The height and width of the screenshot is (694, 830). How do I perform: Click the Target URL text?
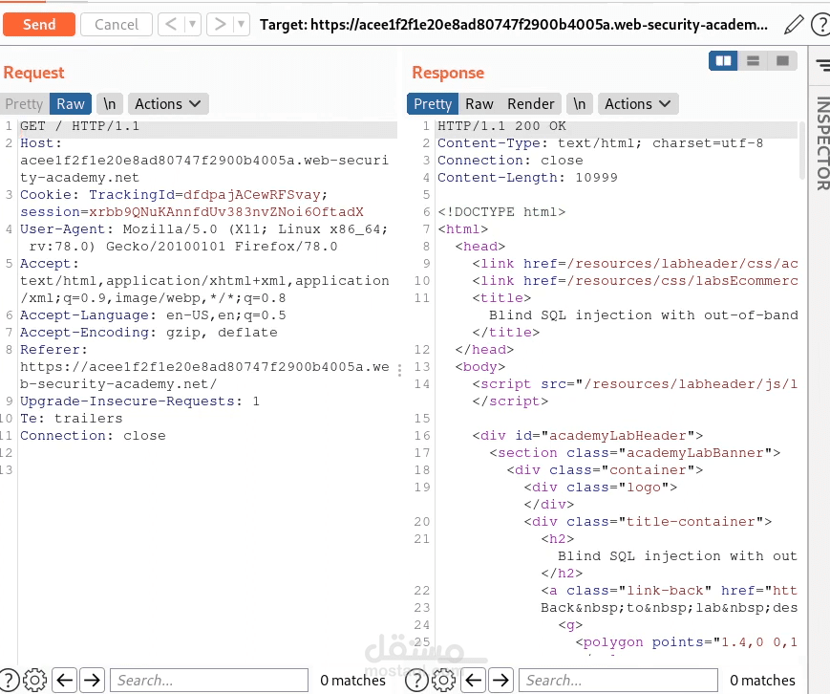(514, 24)
